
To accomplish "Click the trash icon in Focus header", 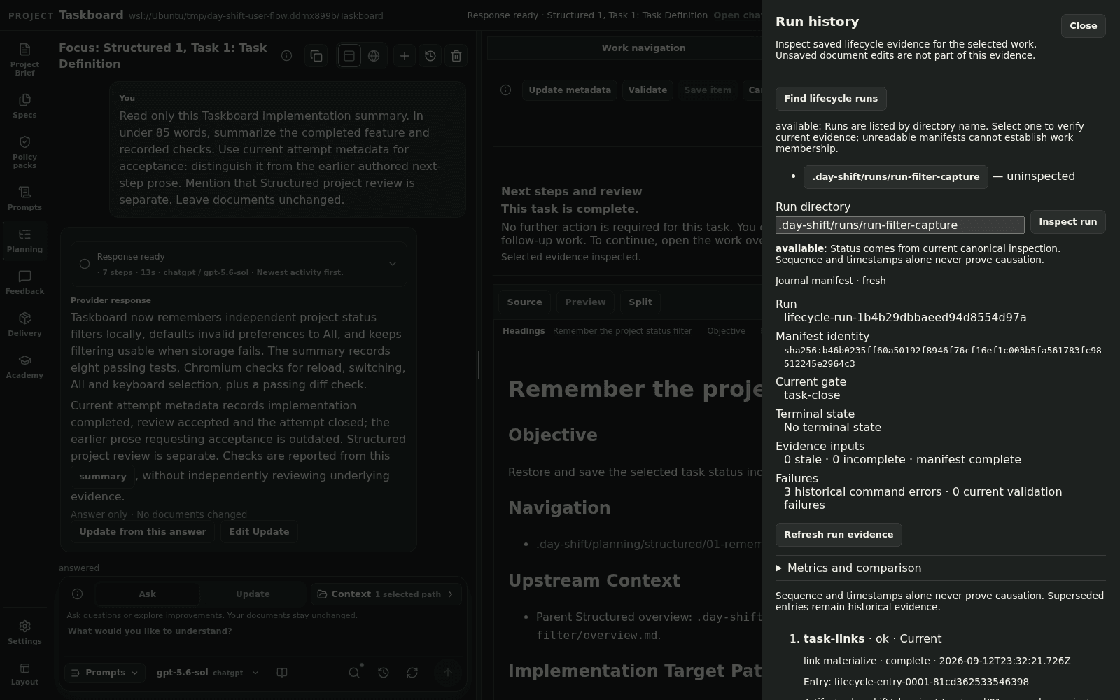I will (x=456, y=56).
